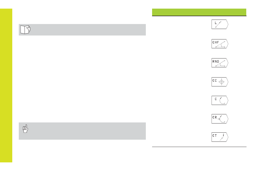Select the CC circle center key
This screenshot has width=264, height=171.
[x=220, y=82]
